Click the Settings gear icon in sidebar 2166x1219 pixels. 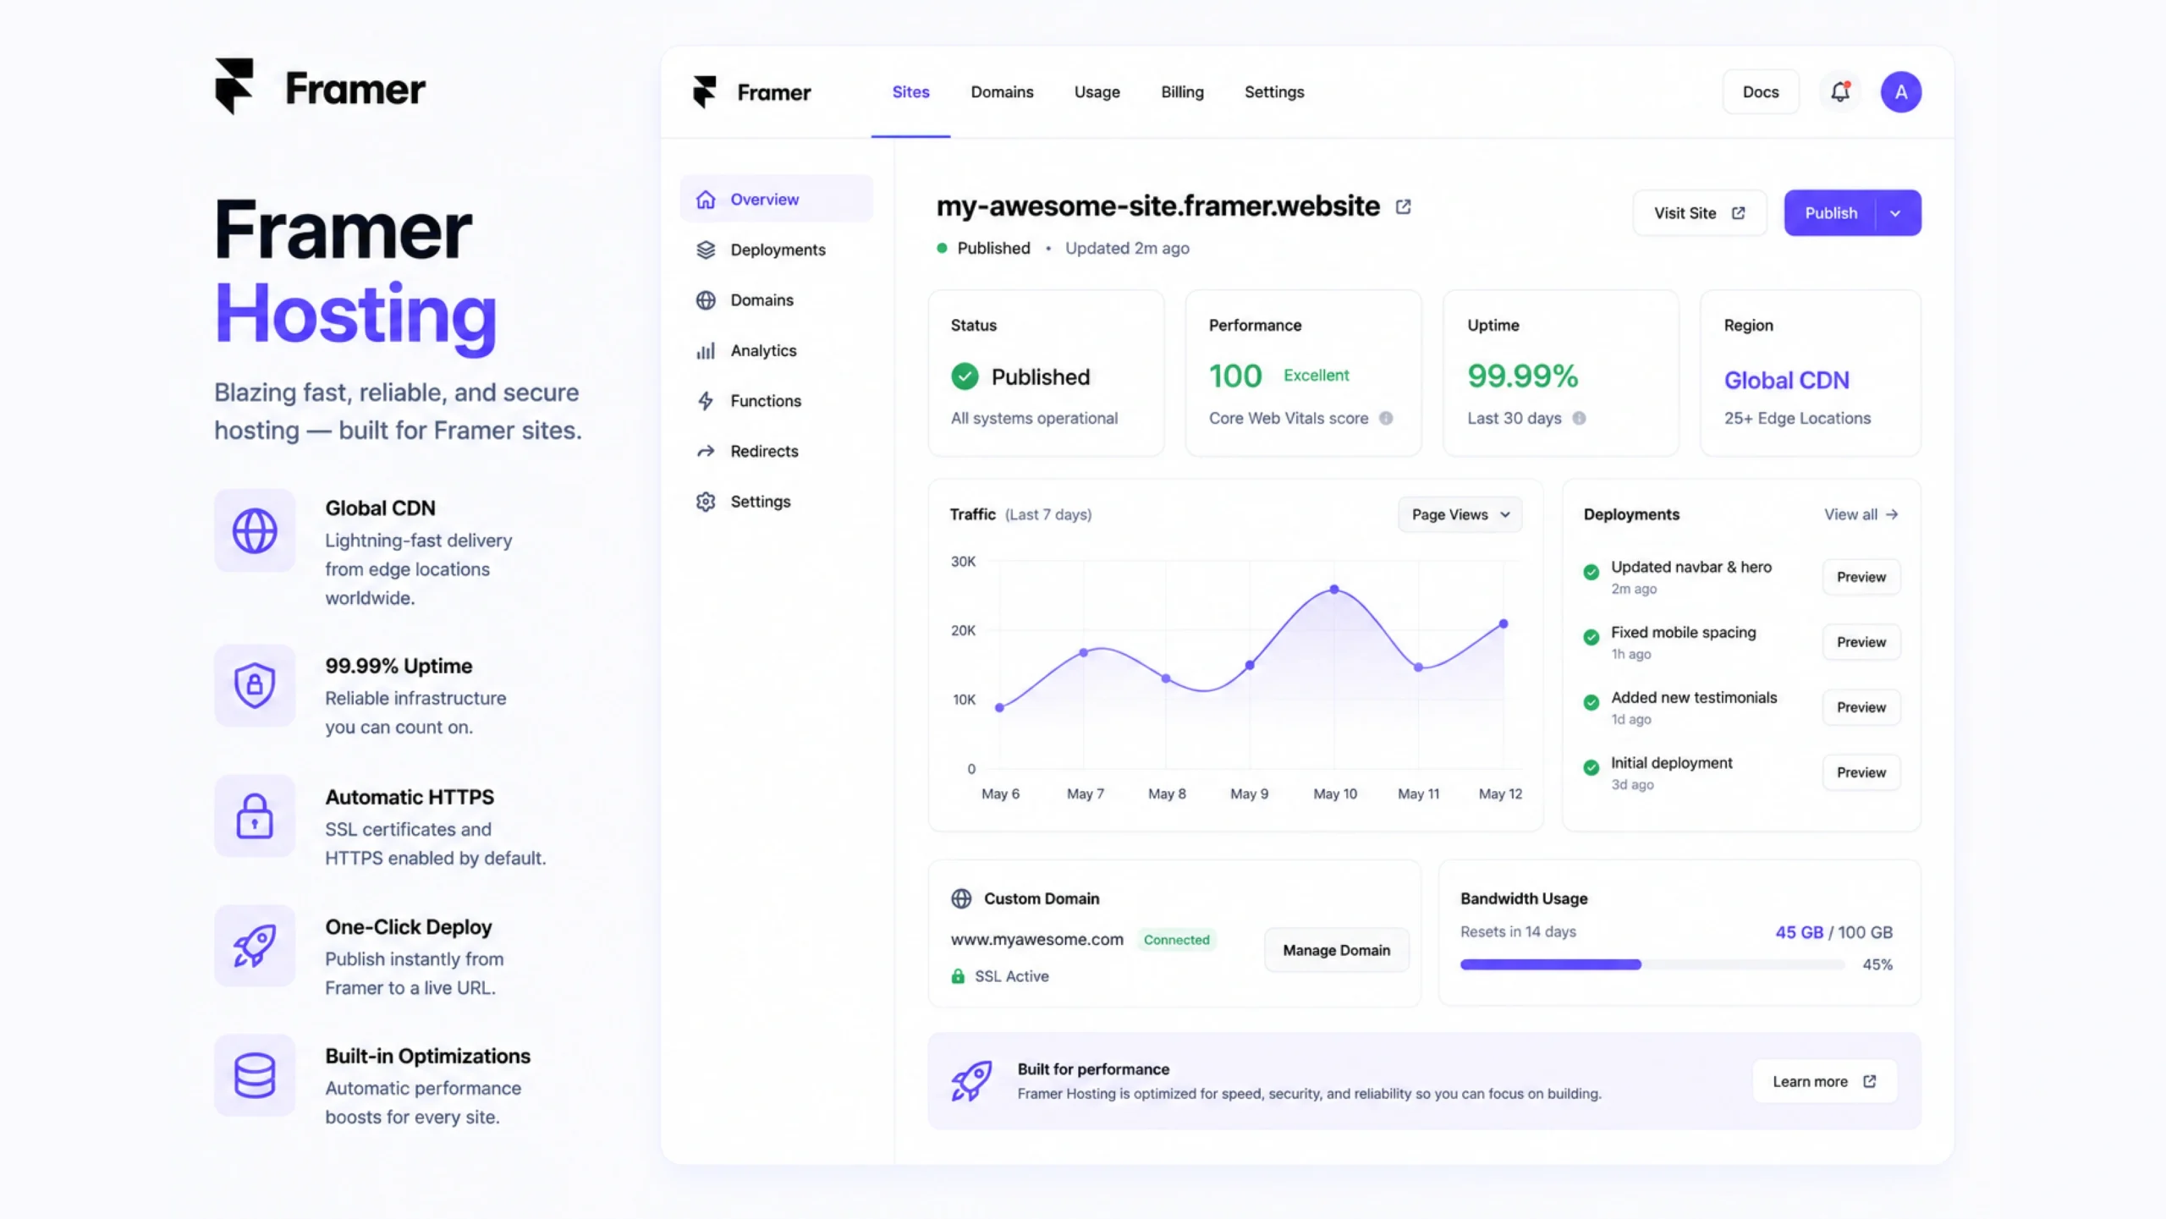point(706,502)
